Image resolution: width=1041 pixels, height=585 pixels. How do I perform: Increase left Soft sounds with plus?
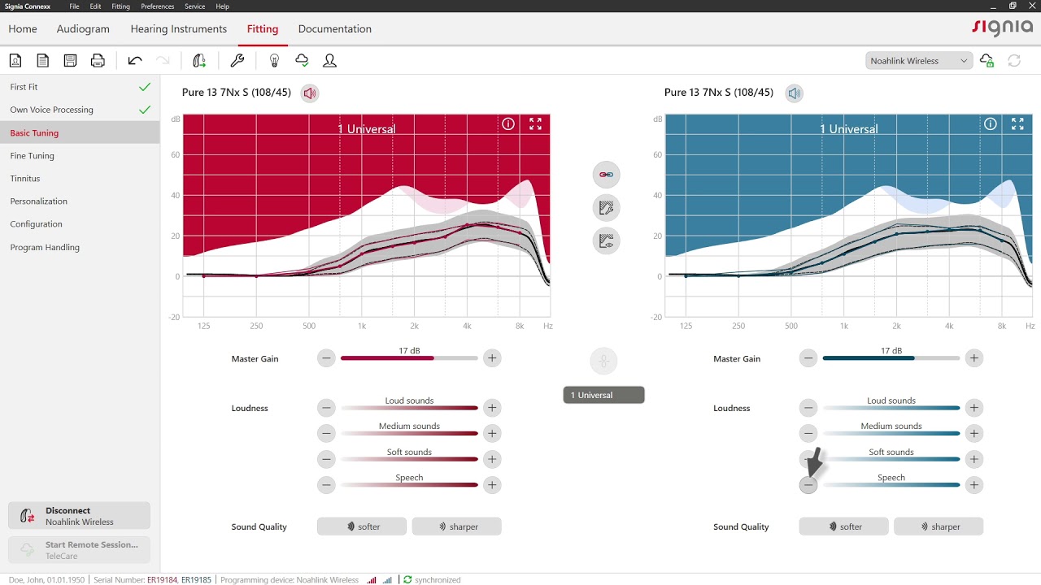pos(491,459)
